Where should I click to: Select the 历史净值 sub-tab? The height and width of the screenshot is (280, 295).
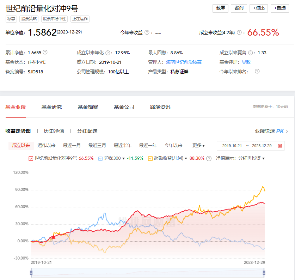[54, 131]
